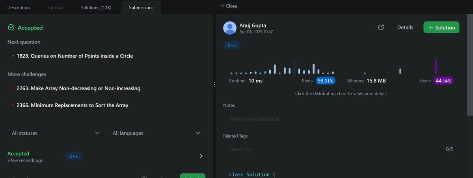Click the 44.14% memory beats badge
Screen dimensions: 473x178
(443, 81)
